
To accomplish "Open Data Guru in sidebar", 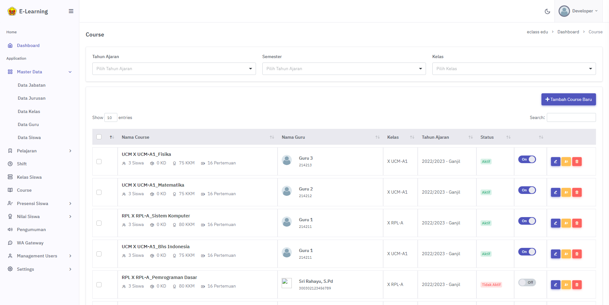I will coord(28,124).
